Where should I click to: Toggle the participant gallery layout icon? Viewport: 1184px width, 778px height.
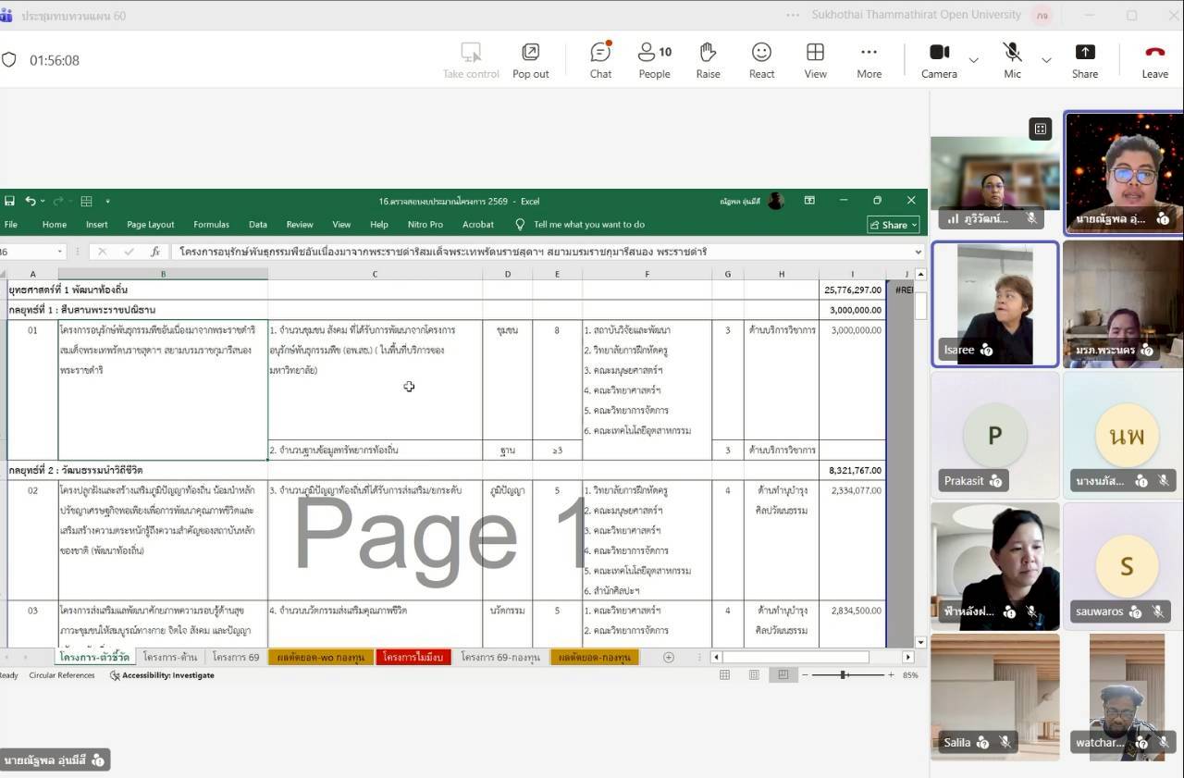tap(1040, 129)
